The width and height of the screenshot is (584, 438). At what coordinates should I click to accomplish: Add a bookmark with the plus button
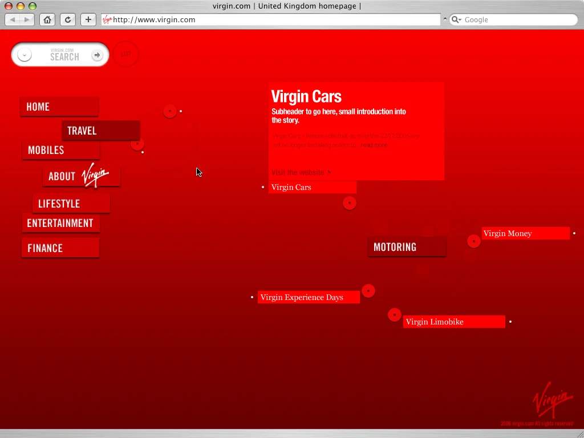tap(88, 20)
